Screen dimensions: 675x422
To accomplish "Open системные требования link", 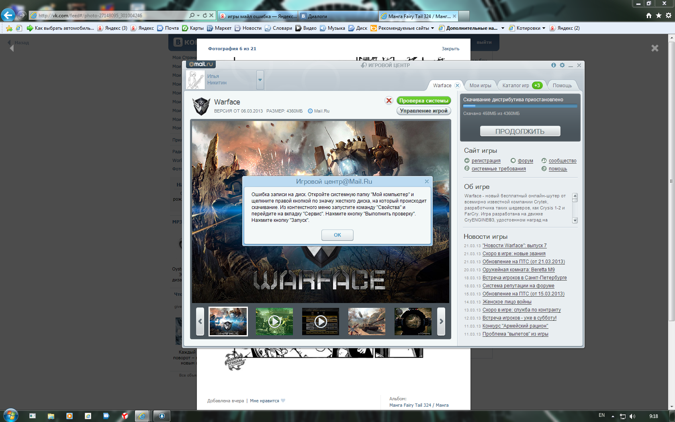I will (498, 169).
